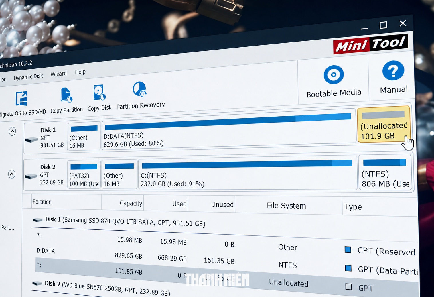
Task: Click empty square icon for GPT unallocated row
Action: pyautogui.click(x=348, y=286)
